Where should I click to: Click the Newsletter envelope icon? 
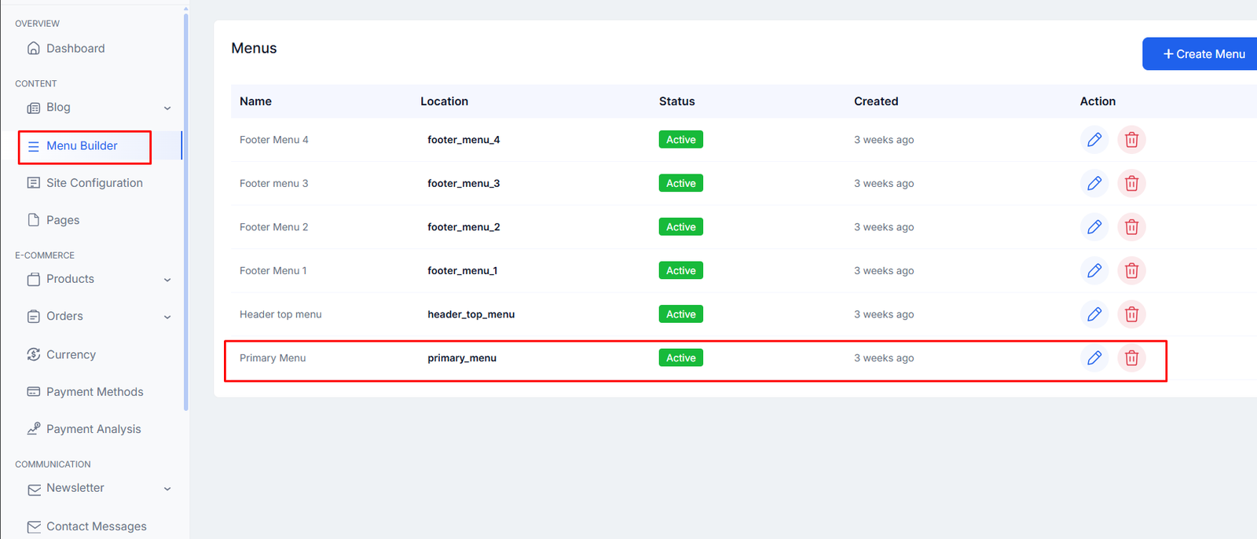[34, 489]
